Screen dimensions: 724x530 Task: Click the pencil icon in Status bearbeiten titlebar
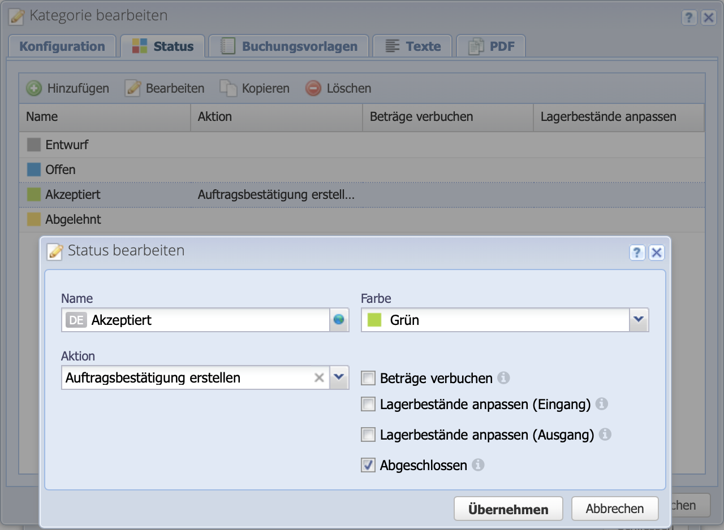click(x=54, y=250)
